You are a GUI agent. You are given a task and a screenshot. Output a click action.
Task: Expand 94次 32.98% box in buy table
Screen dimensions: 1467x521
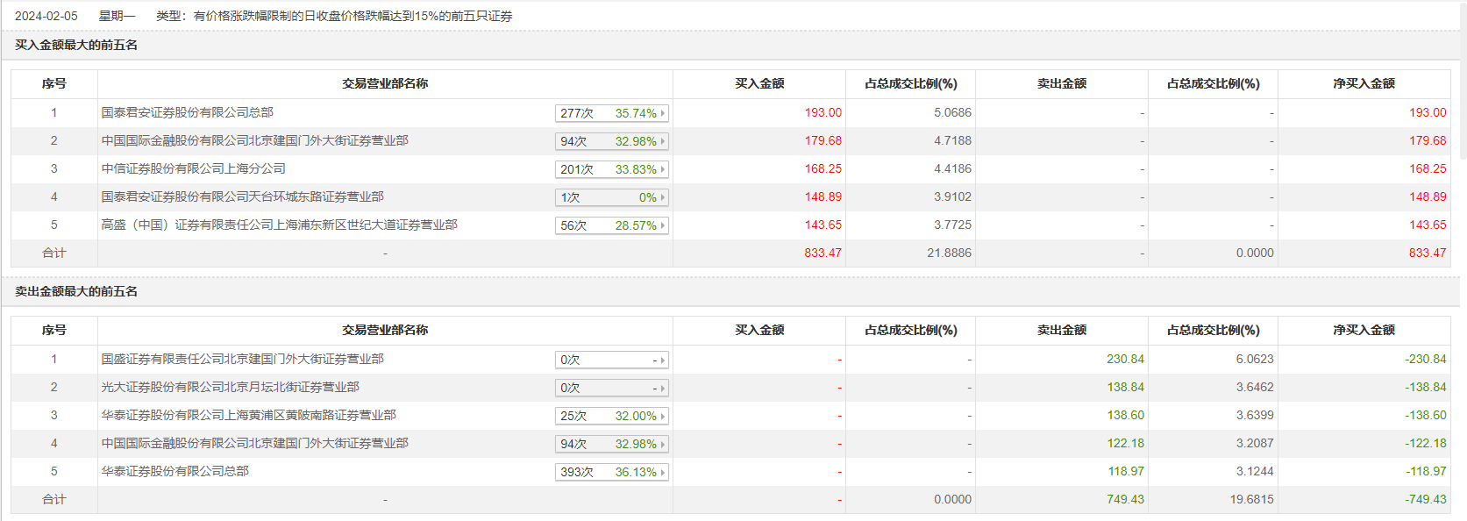611,141
